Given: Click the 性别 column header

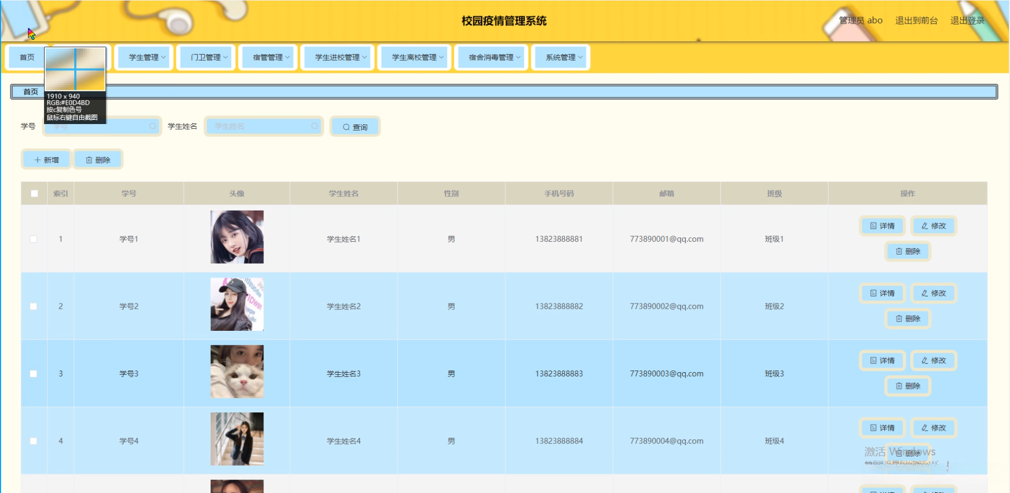Looking at the screenshot, I should [x=452, y=193].
